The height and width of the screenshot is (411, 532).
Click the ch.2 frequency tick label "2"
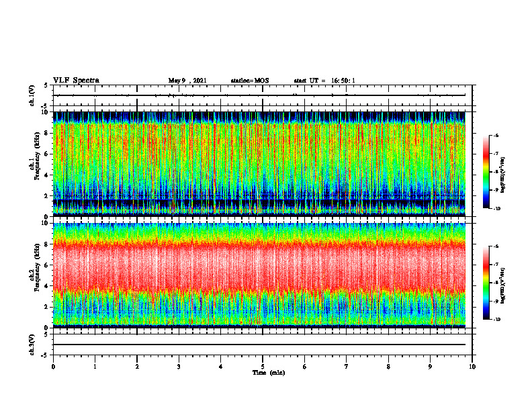point(47,307)
